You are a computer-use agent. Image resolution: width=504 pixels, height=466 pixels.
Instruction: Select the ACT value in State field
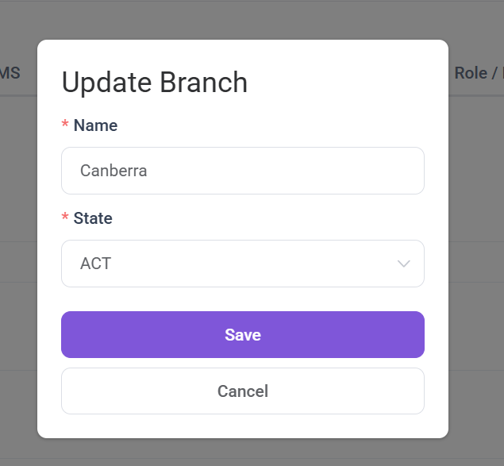coord(96,264)
